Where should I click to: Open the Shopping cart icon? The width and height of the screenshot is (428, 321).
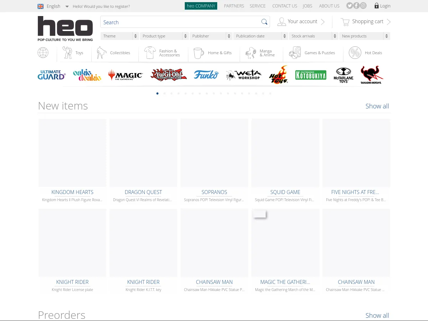[x=345, y=21]
